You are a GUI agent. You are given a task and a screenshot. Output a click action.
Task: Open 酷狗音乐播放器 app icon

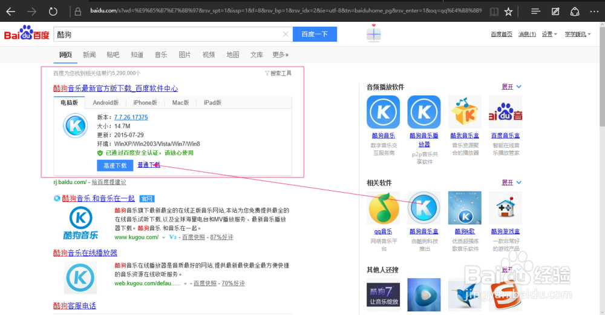point(424,112)
